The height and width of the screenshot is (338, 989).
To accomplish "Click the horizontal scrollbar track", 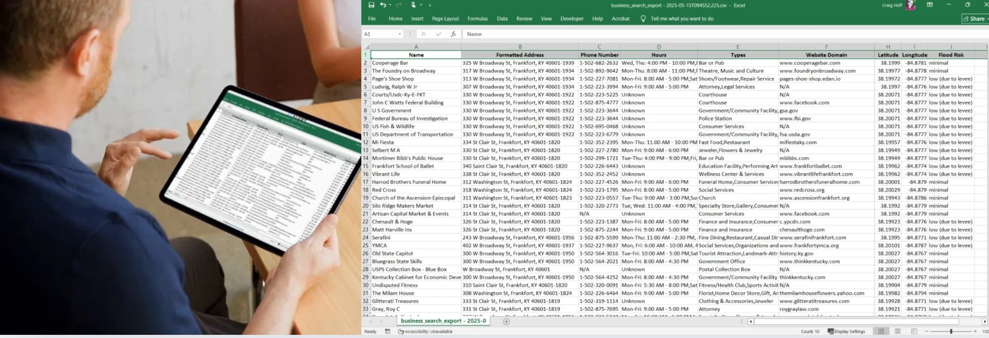I will pyautogui.click(x=867, y=321).
